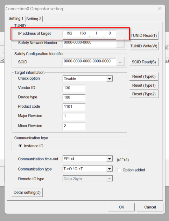Close the Connection0 Originator setting window
This screenshot has width=169, height=221.
(x=160, y=9)
